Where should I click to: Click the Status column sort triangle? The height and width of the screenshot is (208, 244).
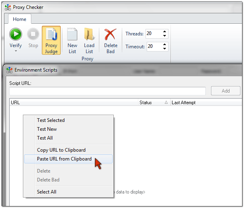[166, 102]
